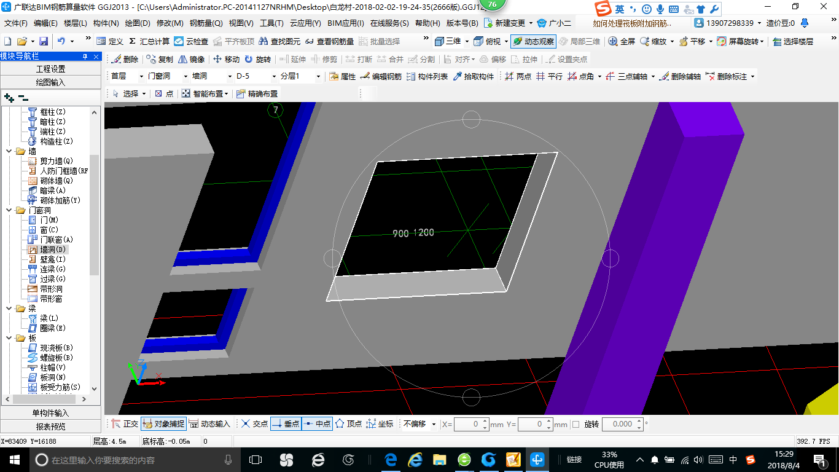Open 构件列表 component list
This screenshot has width=839, height=472.
click(x=427, y=76)
